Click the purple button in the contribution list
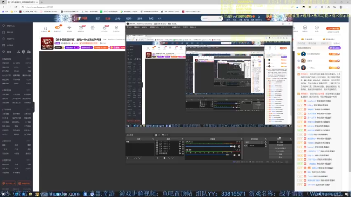 point(334,48)
